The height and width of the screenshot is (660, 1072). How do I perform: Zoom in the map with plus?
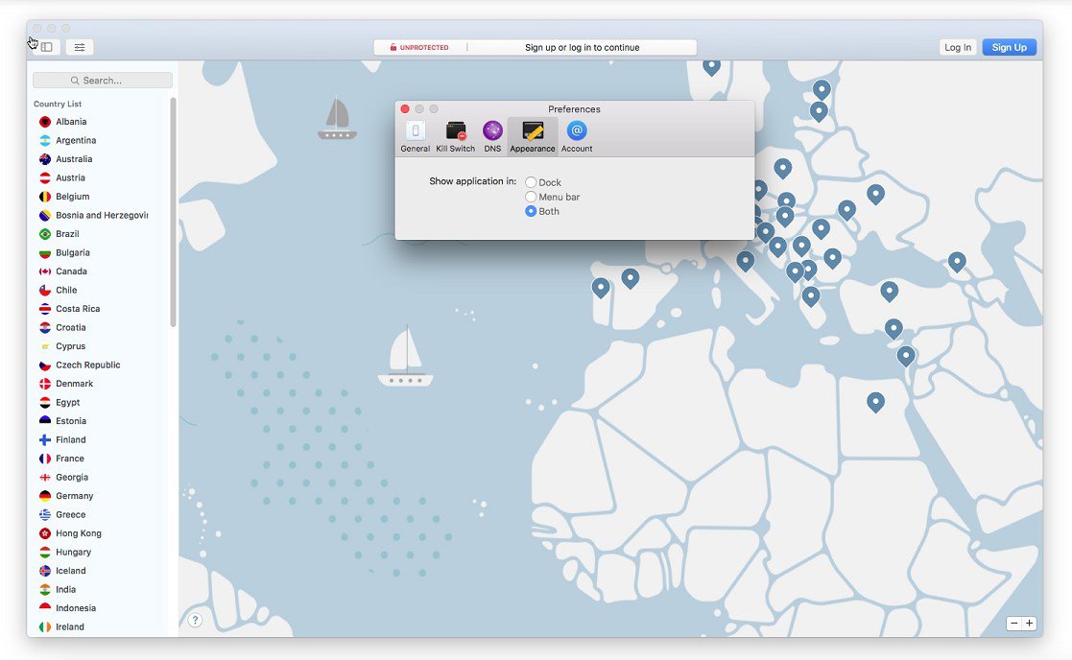click(x=1029, y=624)
